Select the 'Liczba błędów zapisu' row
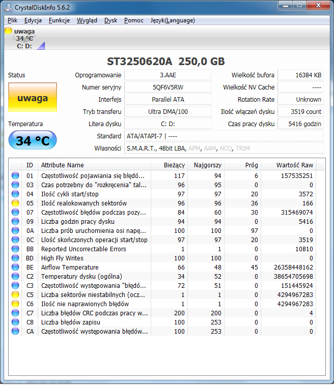The height and width of the screenshot is (385, 334). (163, 322)
